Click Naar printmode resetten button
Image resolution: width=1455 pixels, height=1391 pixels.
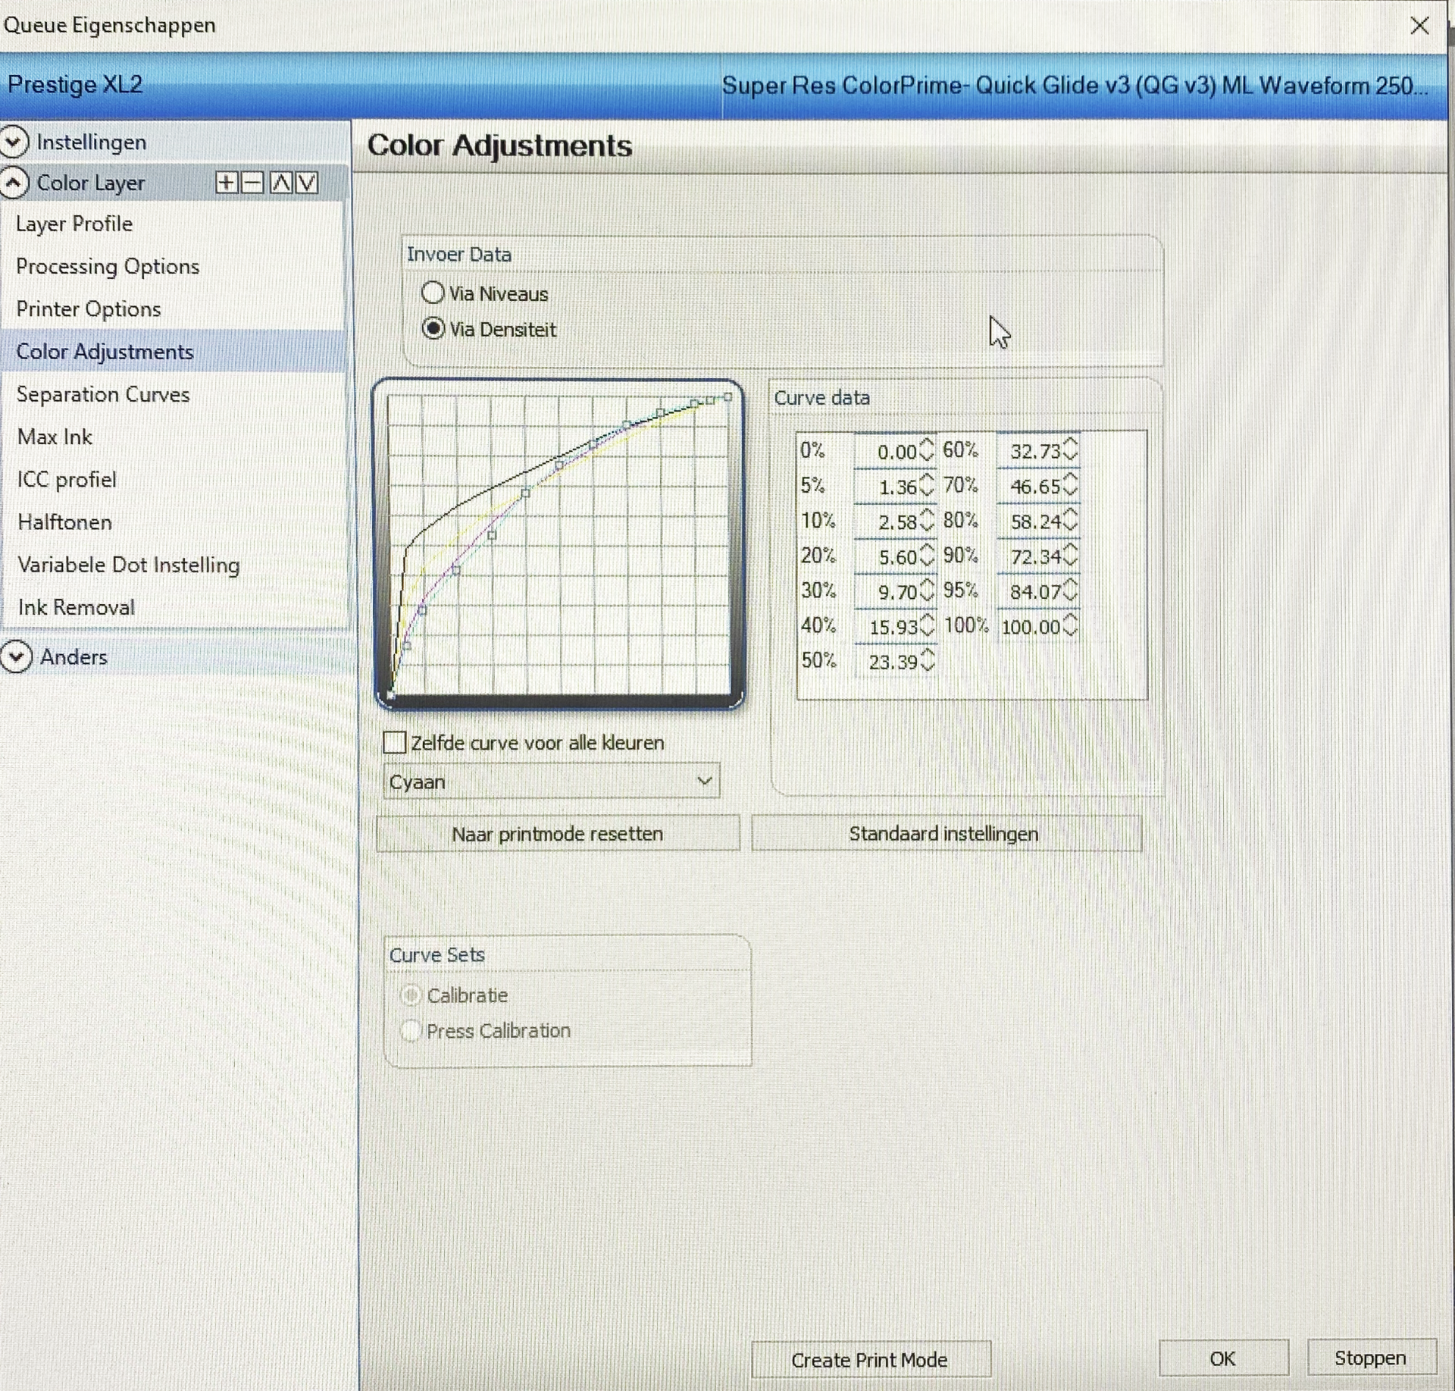click(x=557, y=833)
